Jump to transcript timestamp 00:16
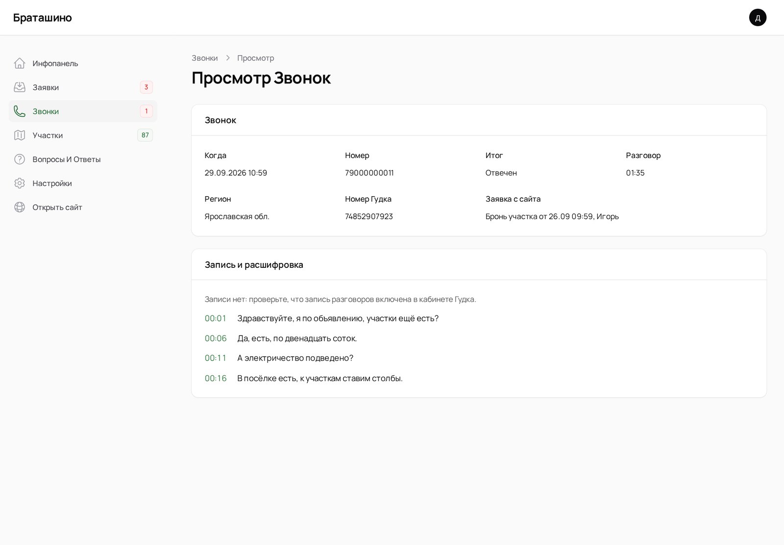Screen dimensions: 784x545 click(216, 378)
